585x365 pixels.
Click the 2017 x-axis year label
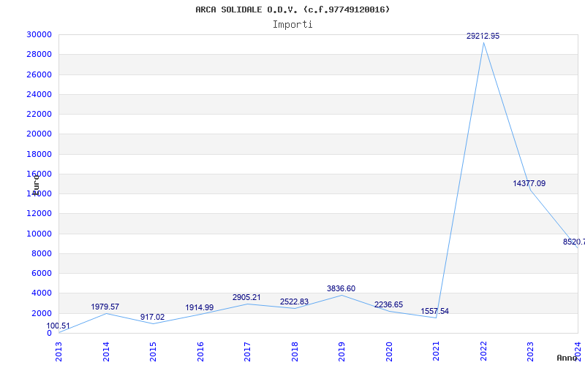pos(247,352)
